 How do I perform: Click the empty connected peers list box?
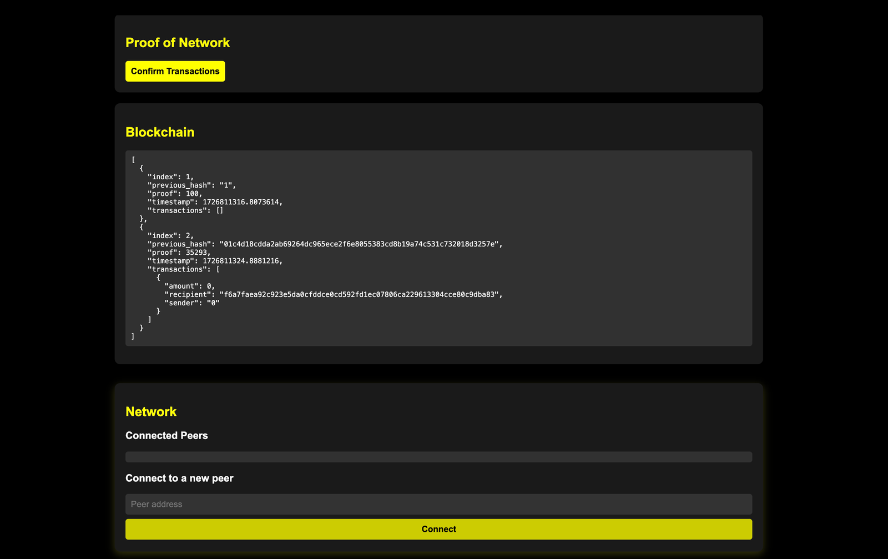438,457
